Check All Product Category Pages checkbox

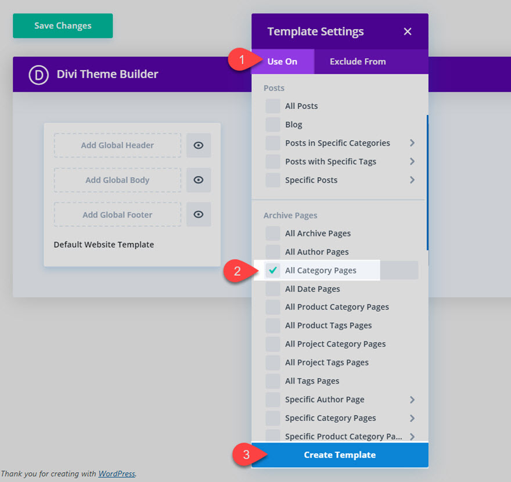click(272, 307)
